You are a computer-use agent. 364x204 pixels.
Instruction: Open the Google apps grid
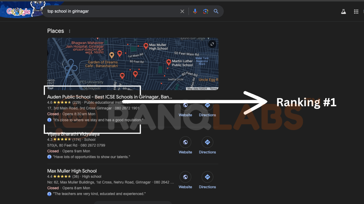coord(356,12)
